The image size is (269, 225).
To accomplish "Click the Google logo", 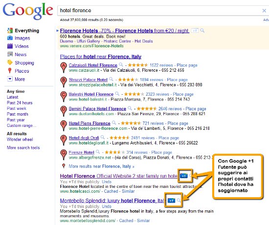I will tap(28, 11).
